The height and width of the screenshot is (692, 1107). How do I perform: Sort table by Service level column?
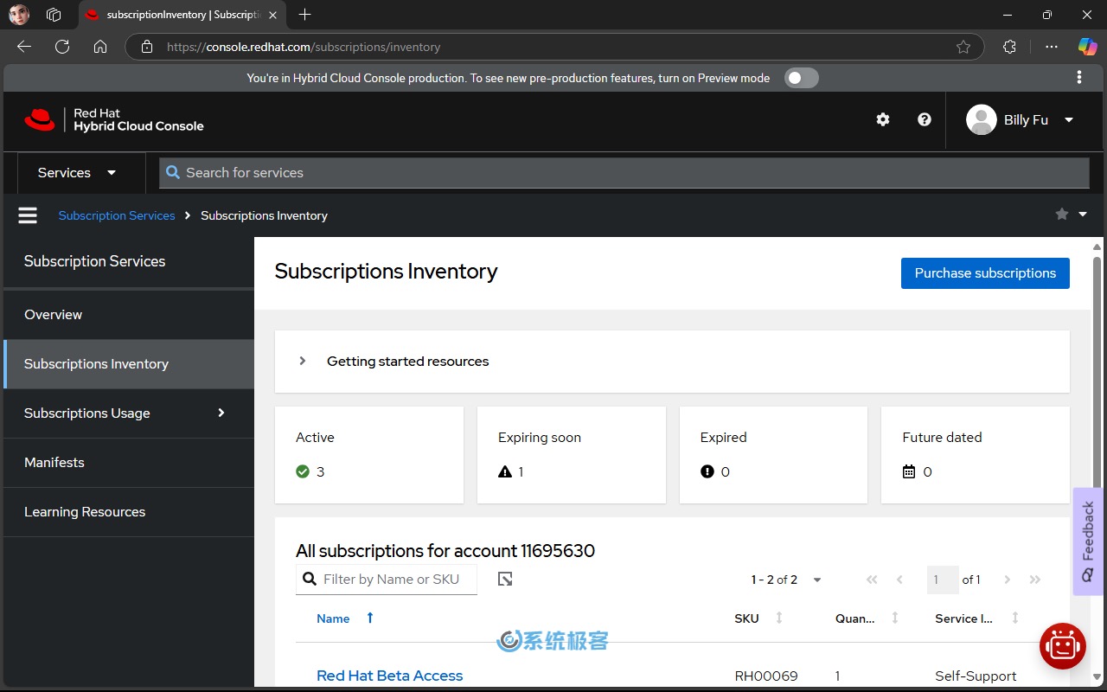click(1015, 618)
